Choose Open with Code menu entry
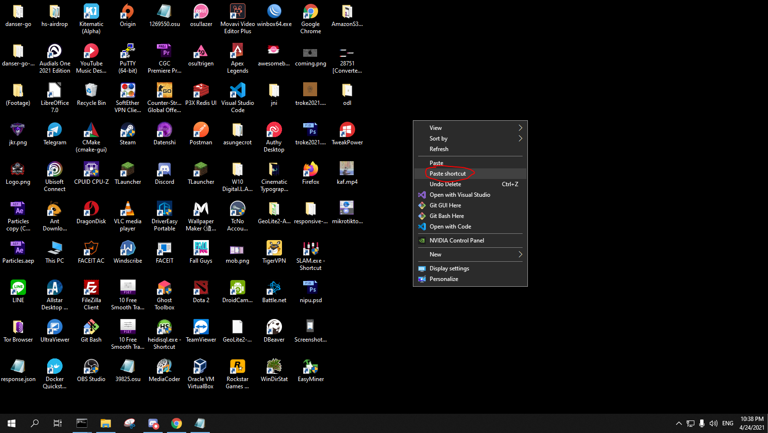 tap(470, 227)
